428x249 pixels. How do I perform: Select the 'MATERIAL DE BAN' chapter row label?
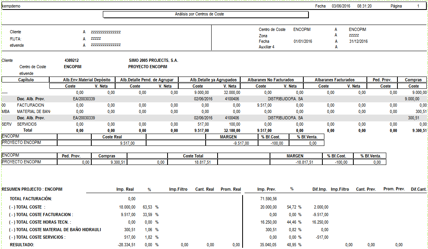34,111
